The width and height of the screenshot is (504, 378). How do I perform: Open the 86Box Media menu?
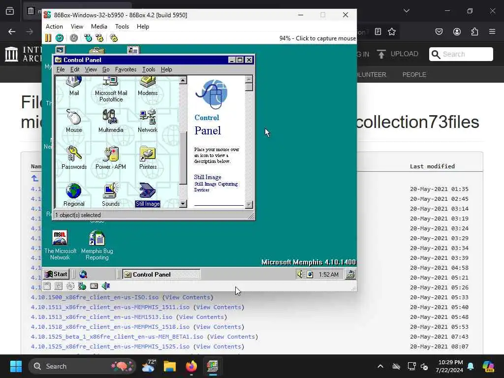point(99,27)
